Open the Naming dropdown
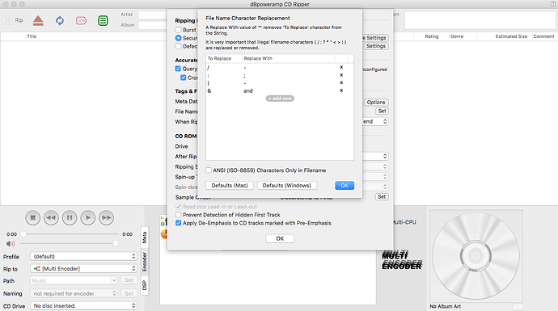Screen dimensions: 558x311 click(74, 293)
